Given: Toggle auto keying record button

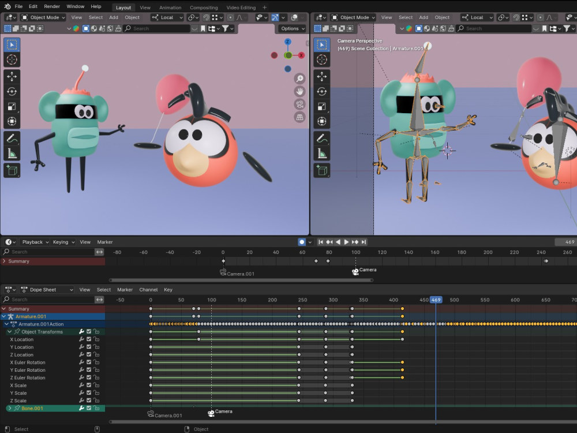Looking at the screenshot, I should [x=302, y=242].
